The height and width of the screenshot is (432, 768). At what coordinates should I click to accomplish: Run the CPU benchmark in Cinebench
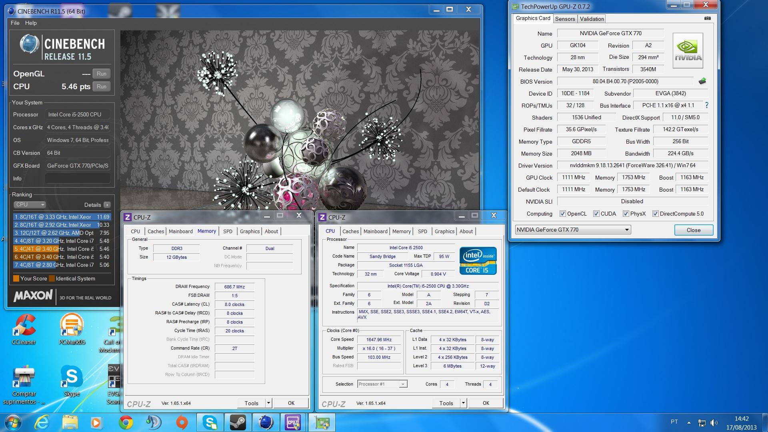click(102, 86)
